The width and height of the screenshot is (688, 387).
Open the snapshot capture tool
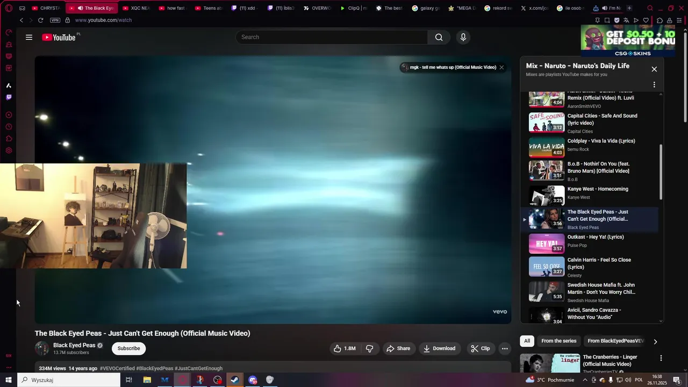[x=607, y=20]
